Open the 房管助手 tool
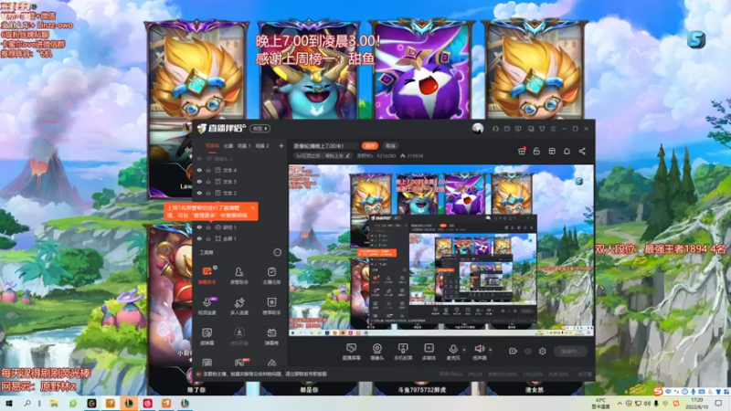 tap(239, 275)
